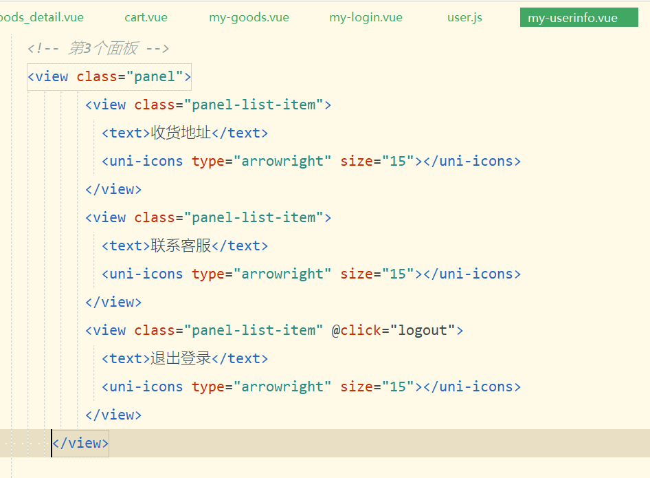Image resolution: width=650 pixels, height=478 pixels.
Task: Click the opening view class="panel" tag
Action: 109,77
